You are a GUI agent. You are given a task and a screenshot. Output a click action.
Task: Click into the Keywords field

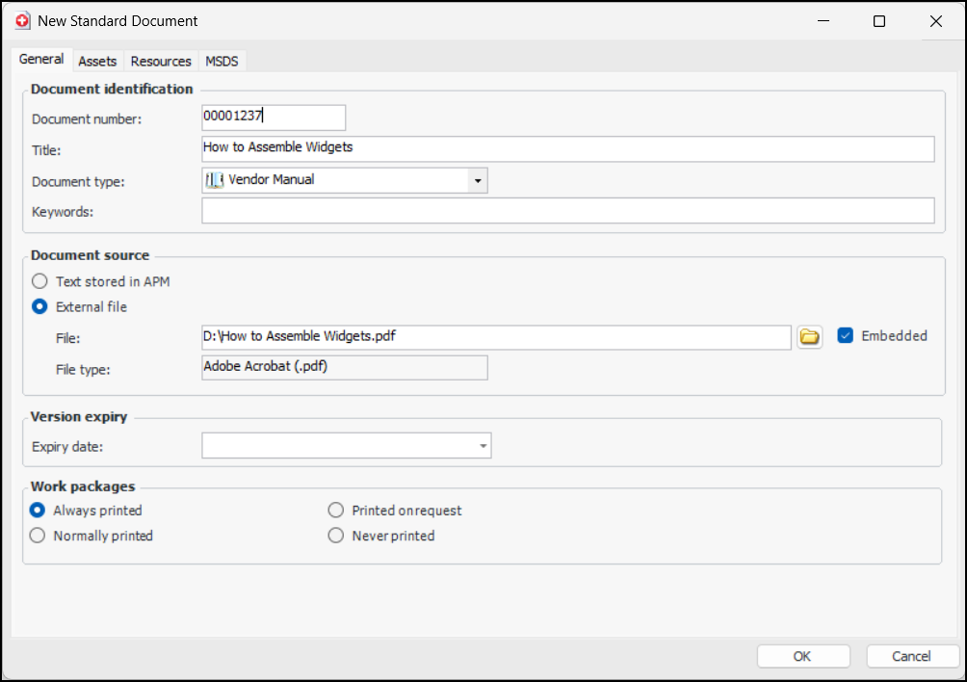567,210
